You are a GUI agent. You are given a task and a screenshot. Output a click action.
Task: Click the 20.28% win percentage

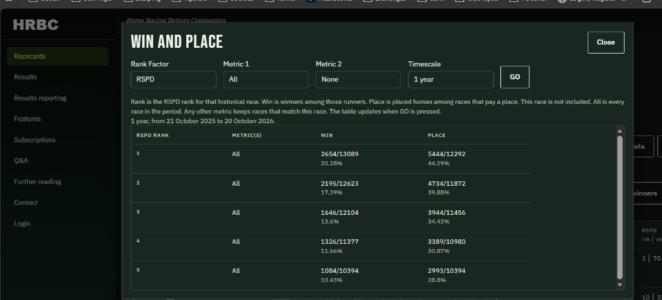(332, 163)
